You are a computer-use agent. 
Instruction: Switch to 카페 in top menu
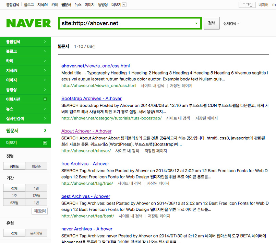[x=55, y=4]
